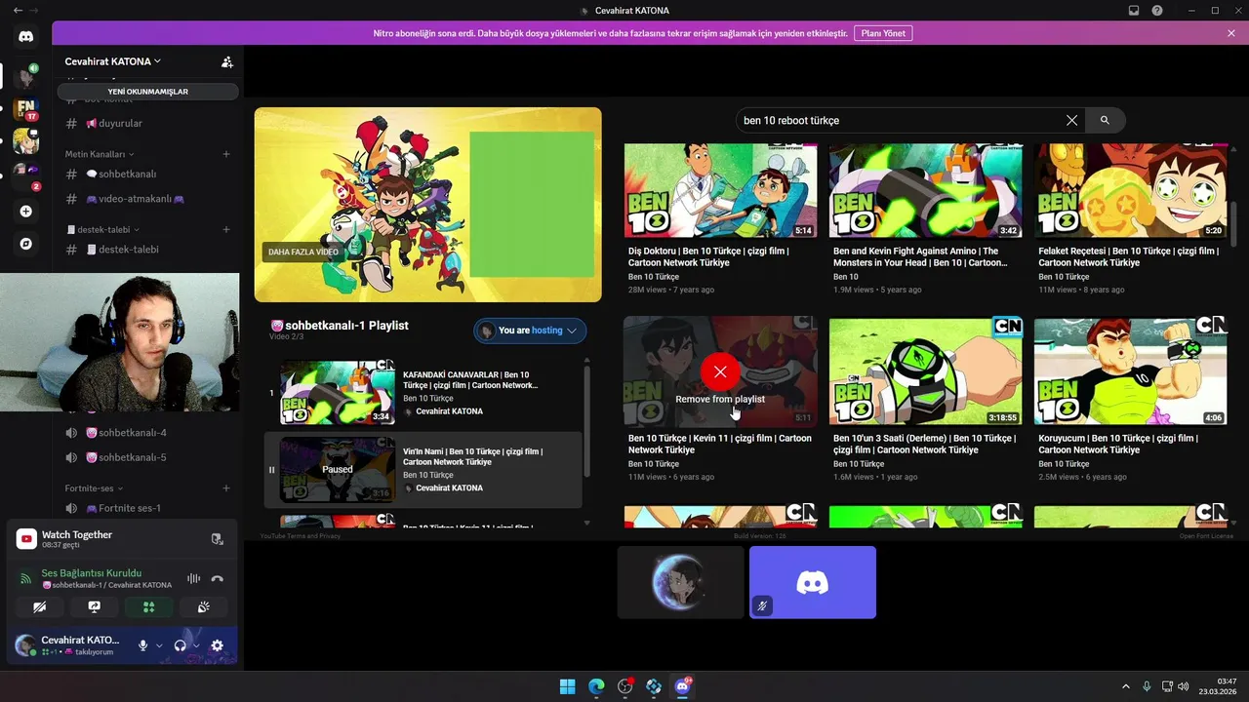
Task: Open the Open Font License link
Action: pyautogui.click(x=1206, y=535)
